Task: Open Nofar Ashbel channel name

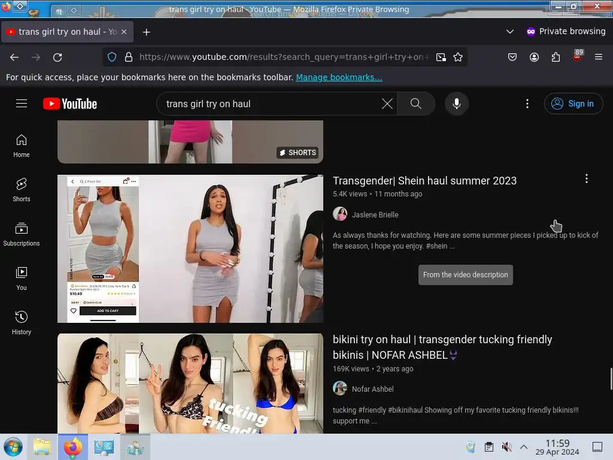Action: 372,389
